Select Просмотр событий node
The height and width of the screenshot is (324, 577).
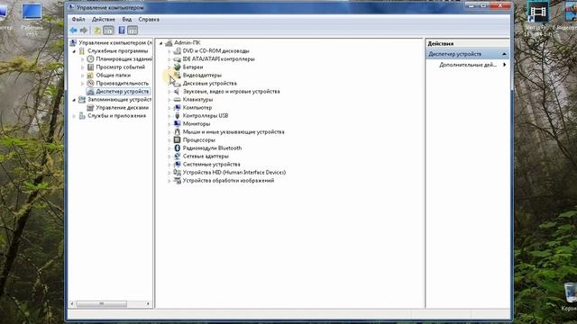120,67
